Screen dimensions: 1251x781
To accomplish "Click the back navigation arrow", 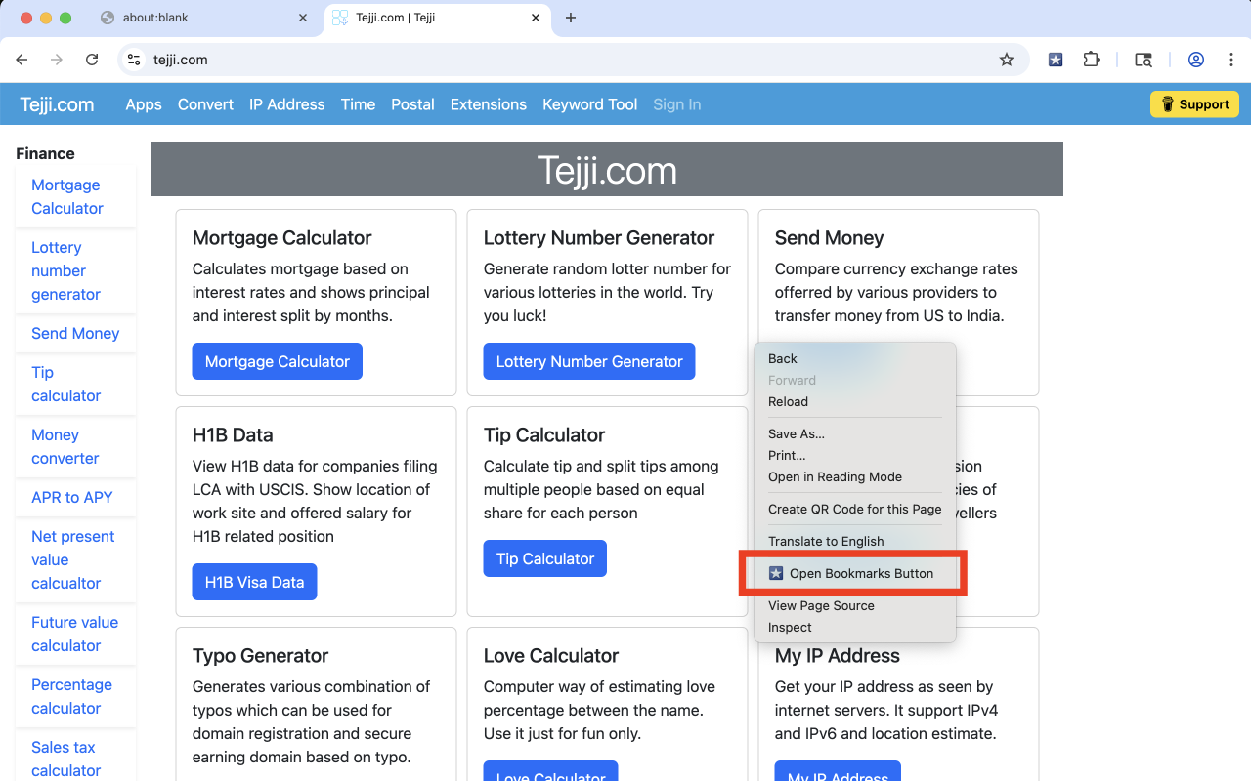I will [x=22, y=60].
